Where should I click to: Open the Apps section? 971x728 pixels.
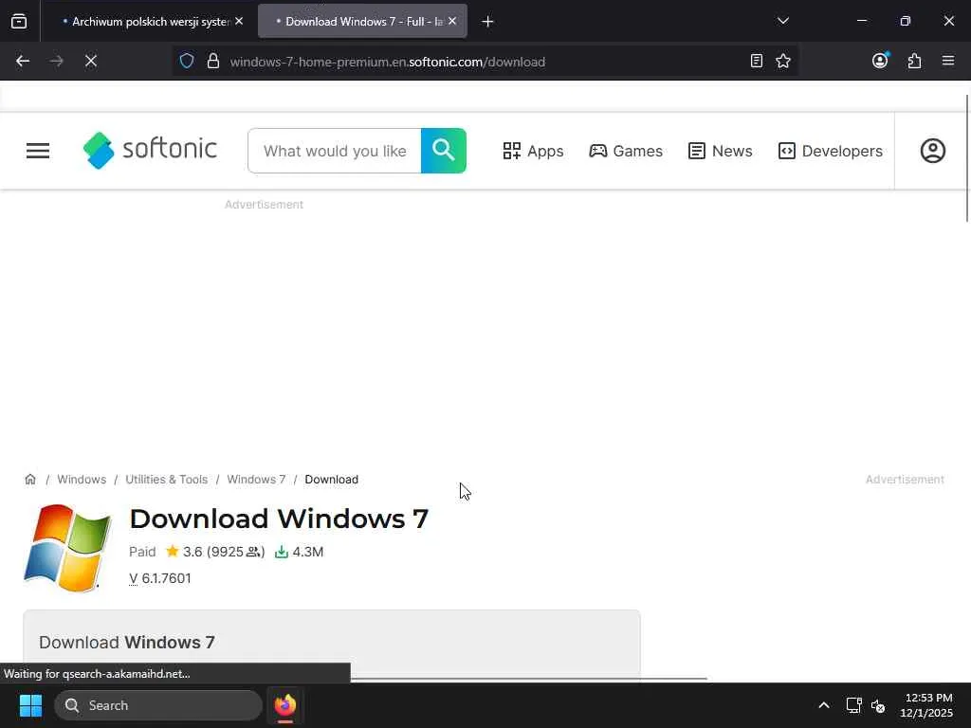tap(533, 151)
